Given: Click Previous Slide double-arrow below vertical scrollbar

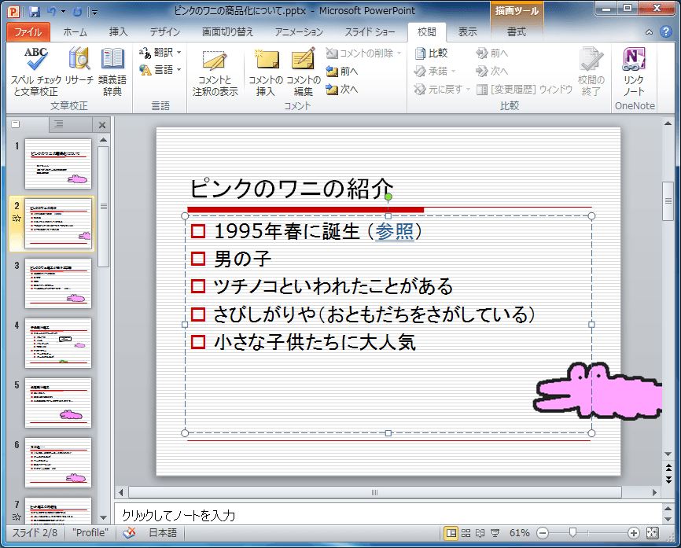Looking at the screenshot, I should (x=668, y=467).
